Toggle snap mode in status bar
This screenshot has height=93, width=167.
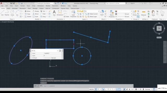pyautogui.click(x=99, y=89)
